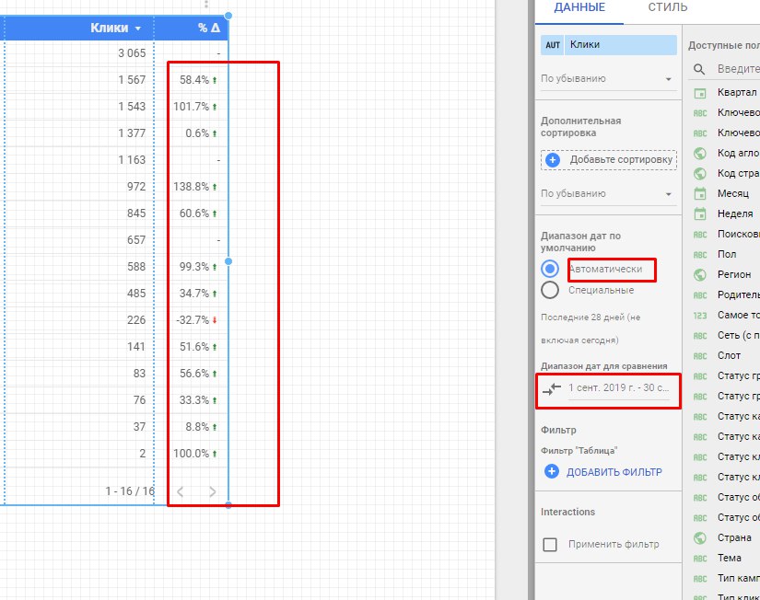Image resolution: width=760 pixels, height=600 pixels.
Task: Switch to the ДАННЫЕ tab
Action: pos(579,7)
